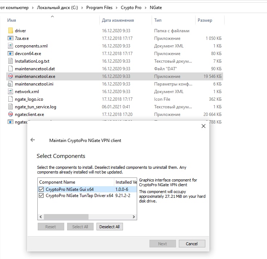
Task: Navigate to Локальный диск (C:) breadcrumb
Action: pos(57,8)
